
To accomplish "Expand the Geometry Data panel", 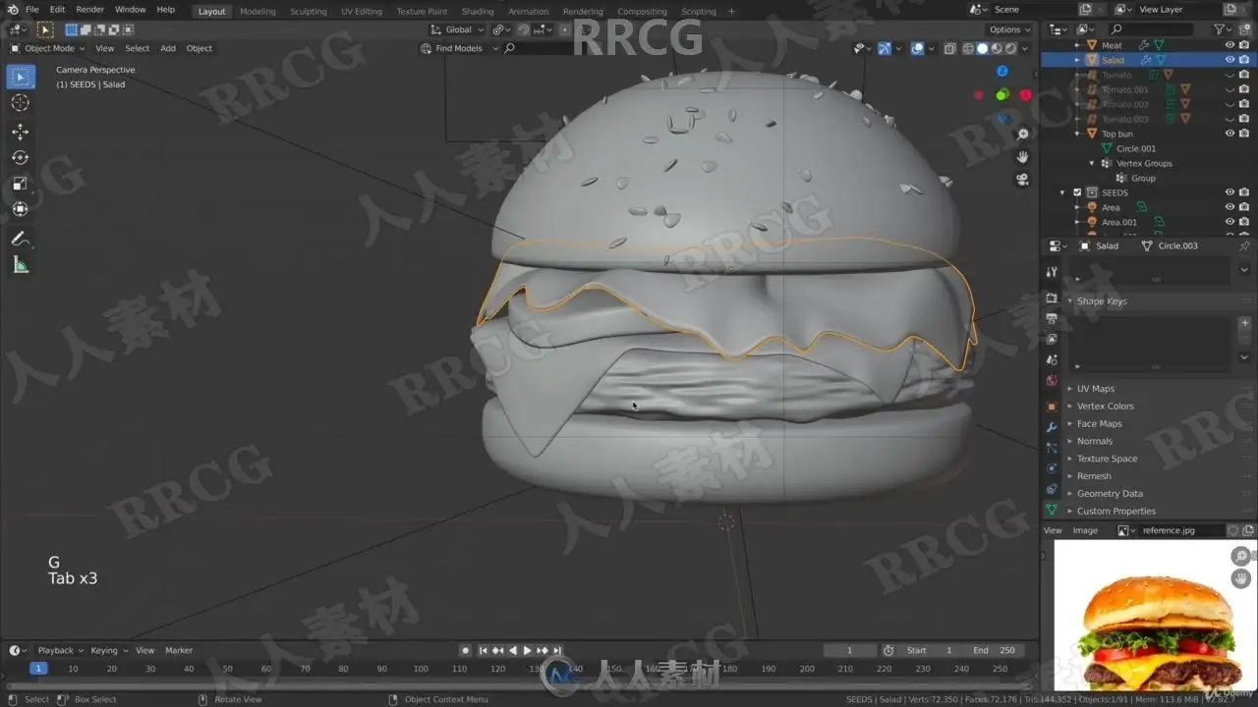I will tap(1110, 494).
